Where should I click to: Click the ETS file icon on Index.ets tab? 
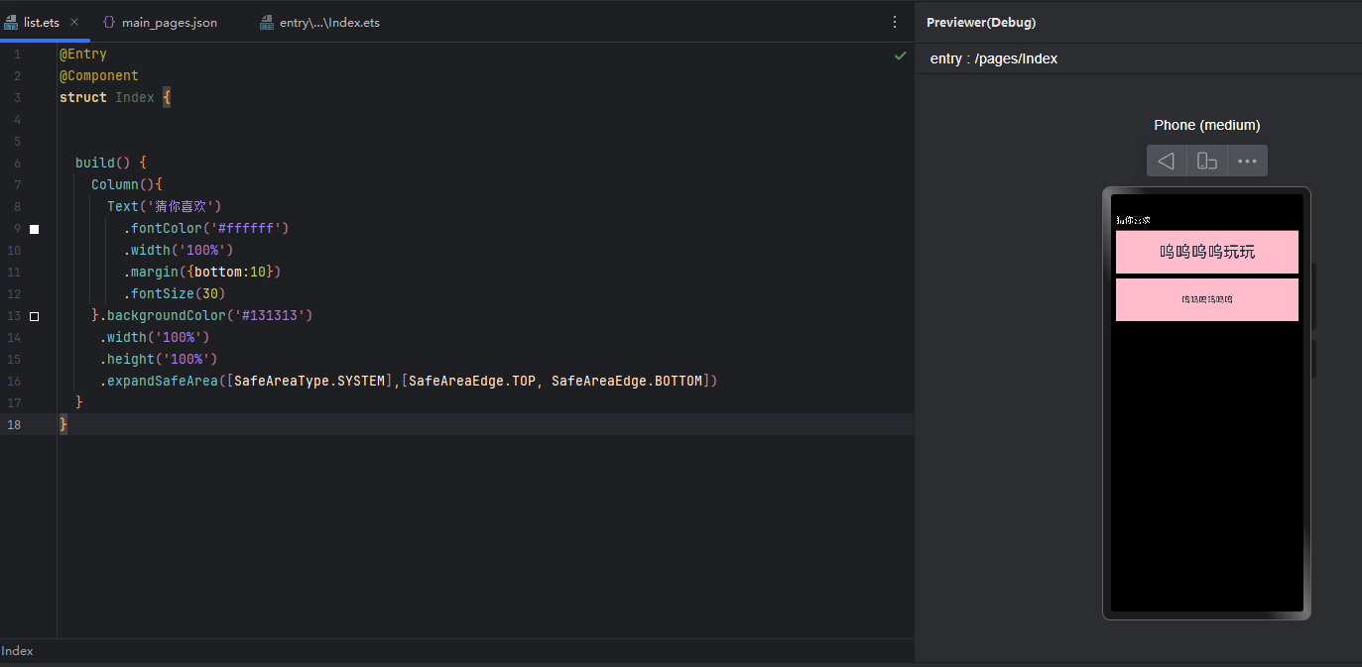(266, 22)
